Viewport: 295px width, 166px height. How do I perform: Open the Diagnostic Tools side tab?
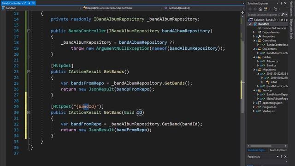pos(291,29)
